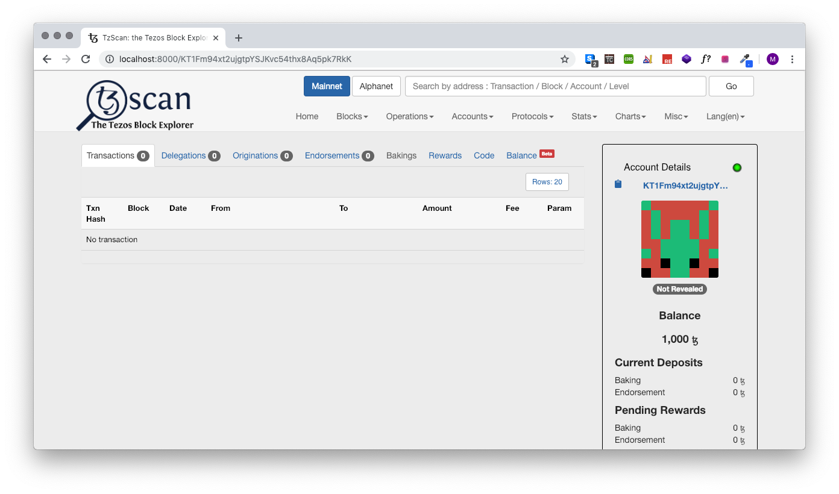Expand the Misc dropdown menu
839x494 pixels.
pos(676,116)
